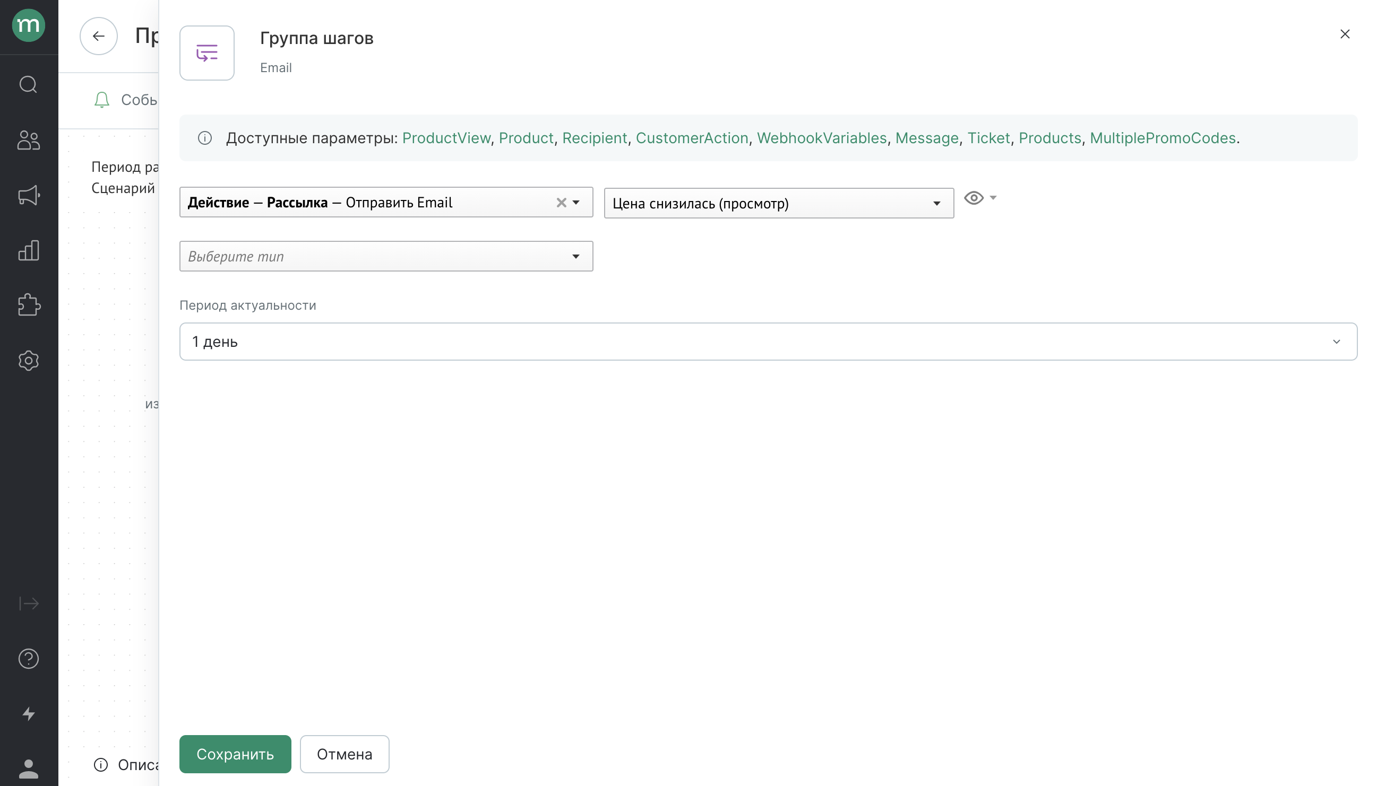This screenshot has height=786, width=1377.
Task: Open the Период актуальности 1 день dropdown
Action: pos(768,342)
